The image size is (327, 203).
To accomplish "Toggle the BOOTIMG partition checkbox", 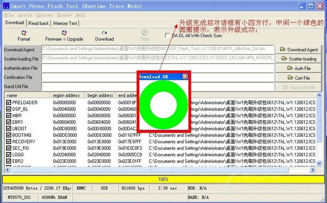I will click(x=9, y=135).
